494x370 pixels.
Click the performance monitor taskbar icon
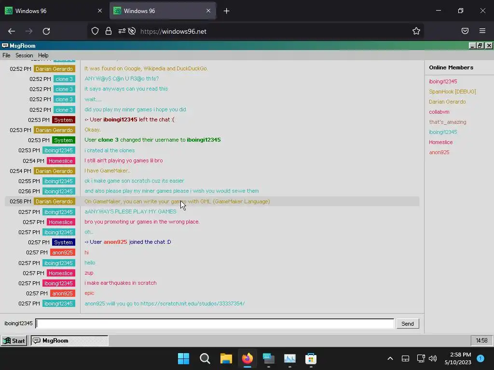tap(289, 358)
